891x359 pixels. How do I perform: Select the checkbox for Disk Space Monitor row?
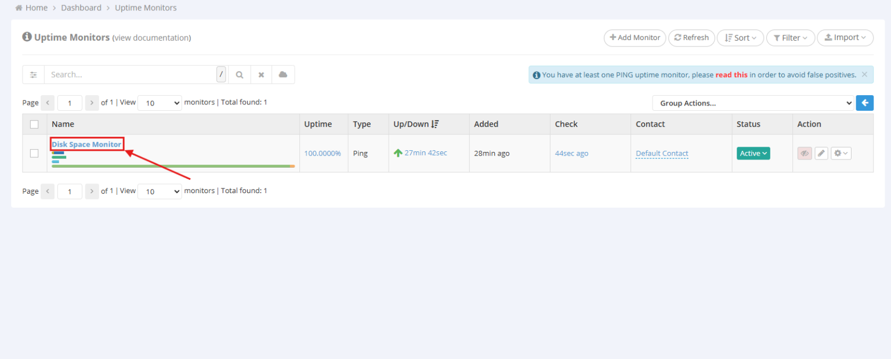(34, 153)
